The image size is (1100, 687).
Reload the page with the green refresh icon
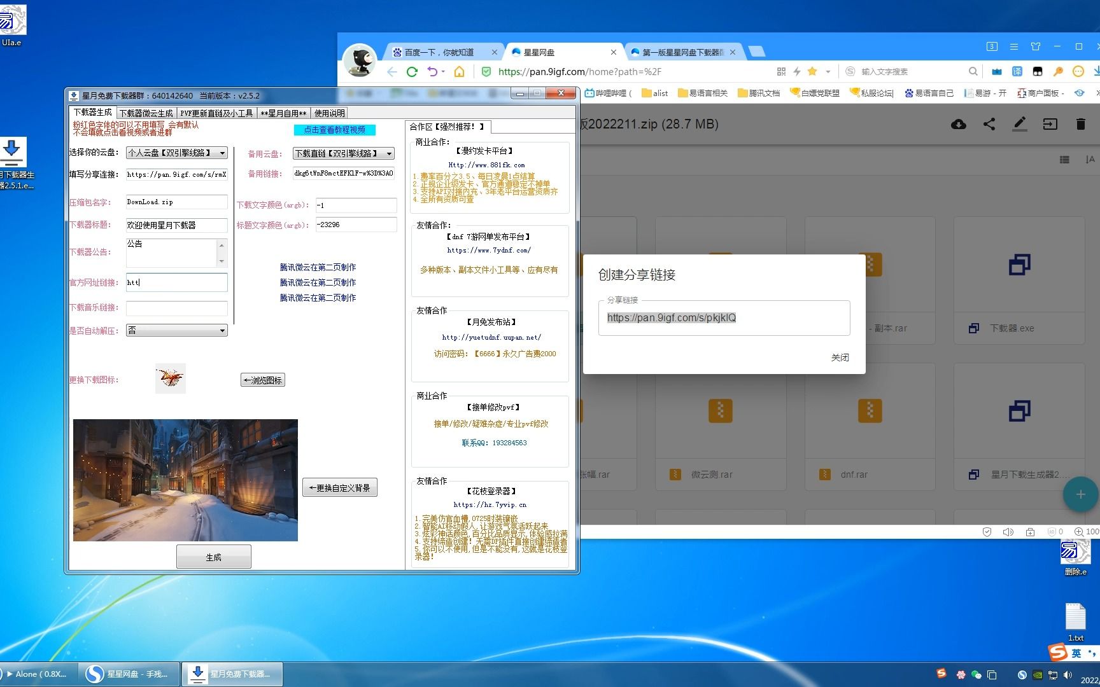pyautogui.click(x=412, y=72)
